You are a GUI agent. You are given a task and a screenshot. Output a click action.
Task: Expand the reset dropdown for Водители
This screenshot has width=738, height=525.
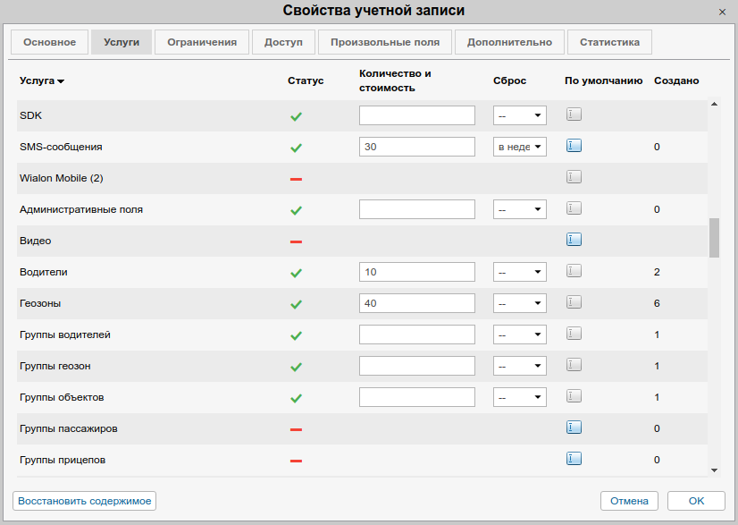point(520,272)
